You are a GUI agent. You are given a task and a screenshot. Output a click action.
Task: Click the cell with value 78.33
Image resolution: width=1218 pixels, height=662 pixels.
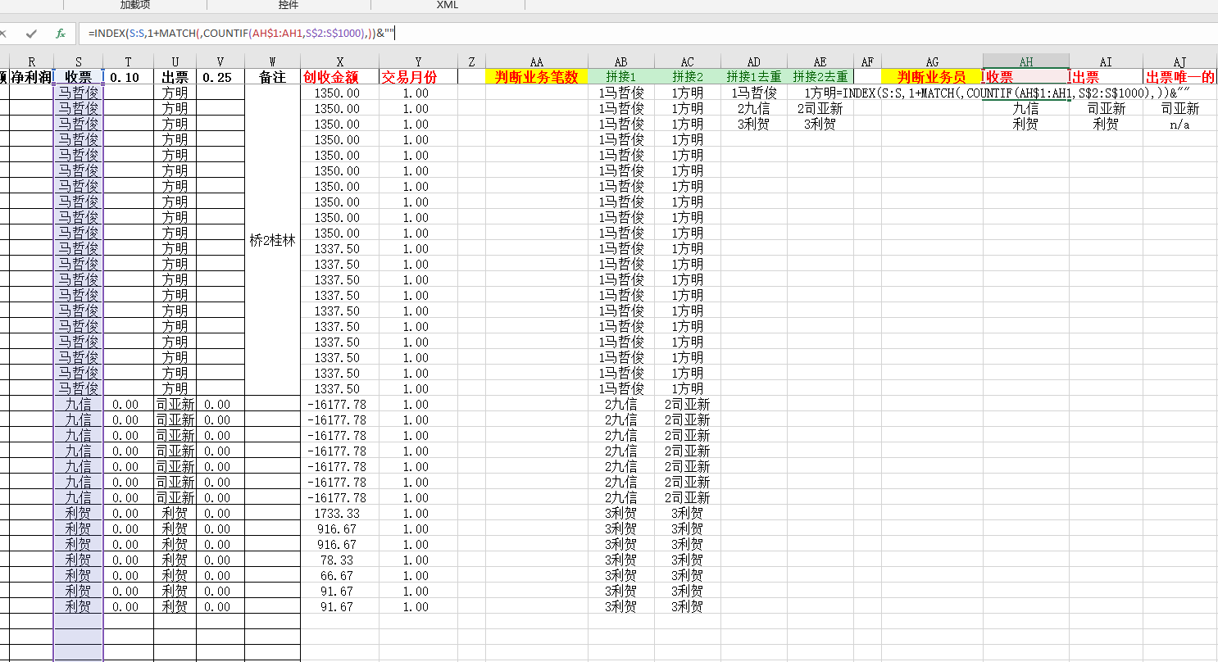[340, 560]
